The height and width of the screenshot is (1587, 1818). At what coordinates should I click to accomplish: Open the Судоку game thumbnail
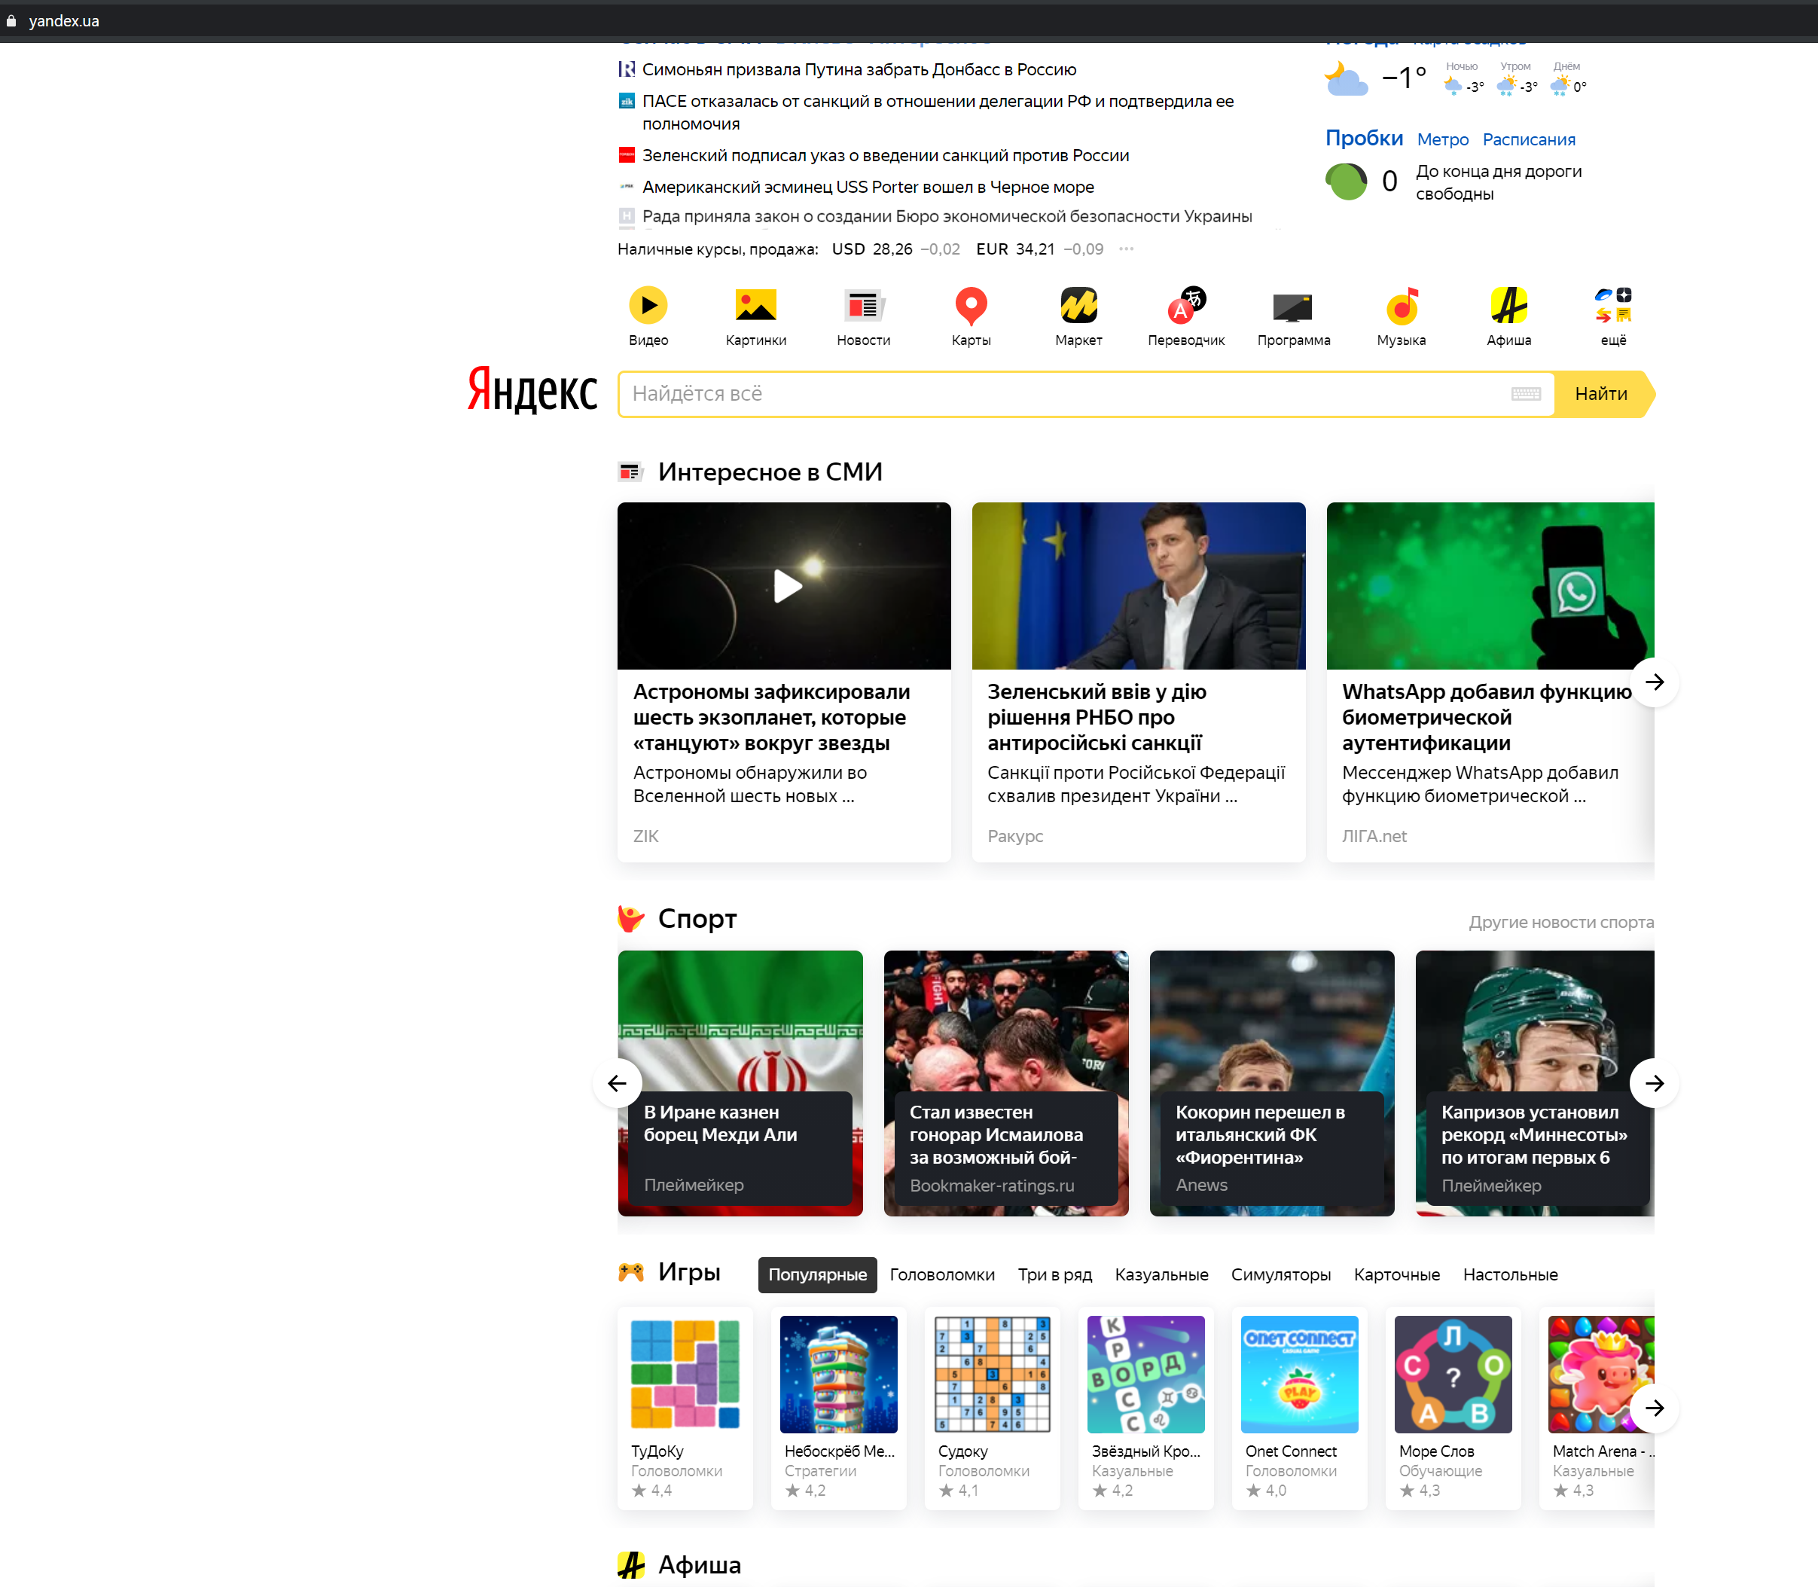click(992, 1374)
